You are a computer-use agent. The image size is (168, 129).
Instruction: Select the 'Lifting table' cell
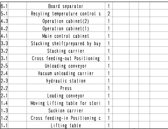tap(66, 125)
